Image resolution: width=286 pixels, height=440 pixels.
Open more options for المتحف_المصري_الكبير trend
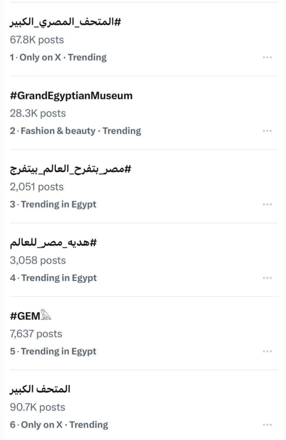[267, 57]
